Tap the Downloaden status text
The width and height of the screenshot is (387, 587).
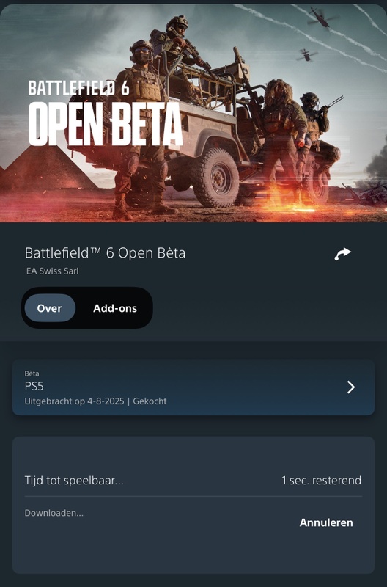[54, 513]
